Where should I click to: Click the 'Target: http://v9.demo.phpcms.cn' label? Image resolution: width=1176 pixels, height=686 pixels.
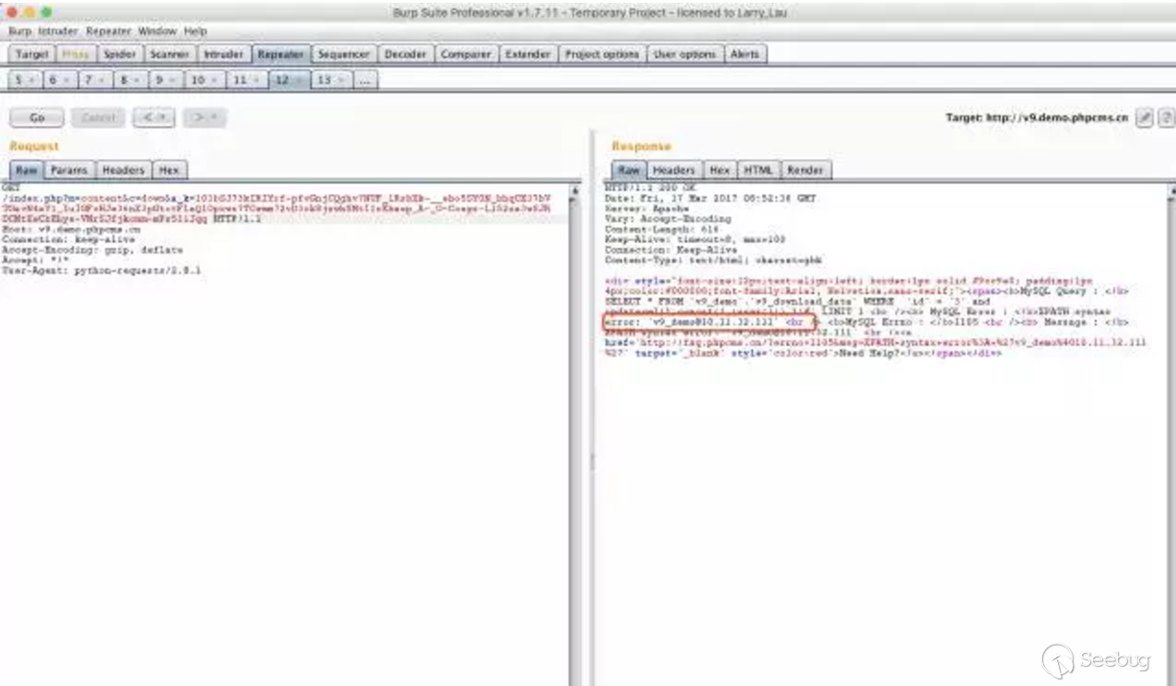1037,118
